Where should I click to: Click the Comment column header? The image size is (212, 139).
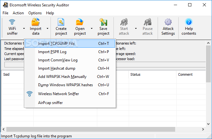click(185, 74)
